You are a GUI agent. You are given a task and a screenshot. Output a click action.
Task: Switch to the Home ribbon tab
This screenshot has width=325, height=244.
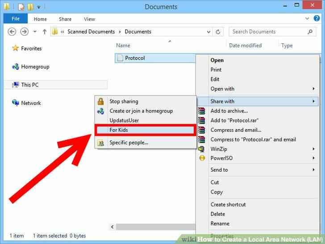point(40,19)
